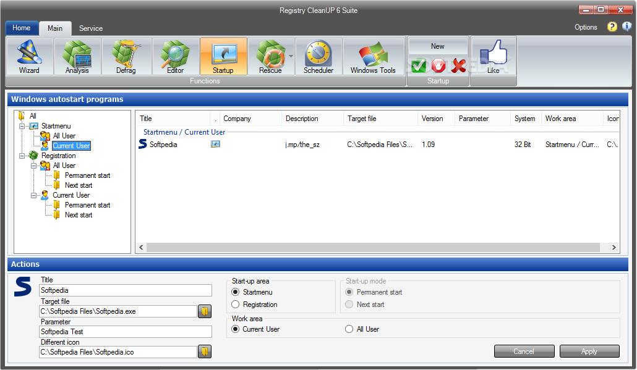Click the 'j.mp/the_sz' description cell
637x370 pixels.
click(302, 145)
